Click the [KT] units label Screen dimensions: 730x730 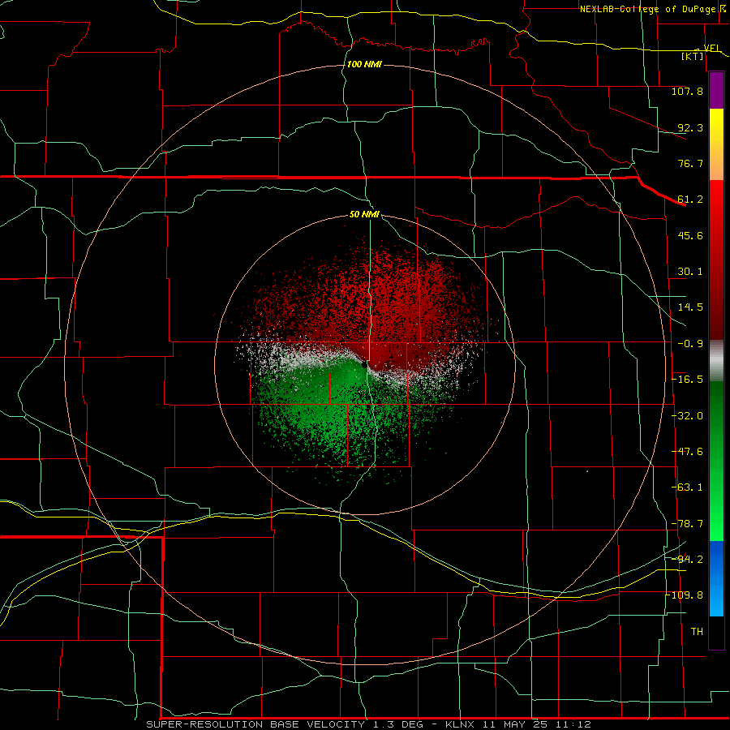click(x=693, y=56)
